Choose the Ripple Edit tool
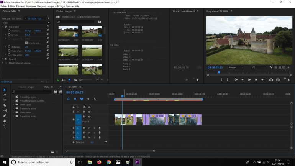295x166 pixels. pyautogui.click(x=5, y=100)
